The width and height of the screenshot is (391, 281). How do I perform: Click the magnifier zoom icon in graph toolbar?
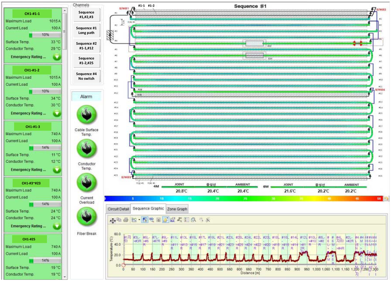click(194, 220)
